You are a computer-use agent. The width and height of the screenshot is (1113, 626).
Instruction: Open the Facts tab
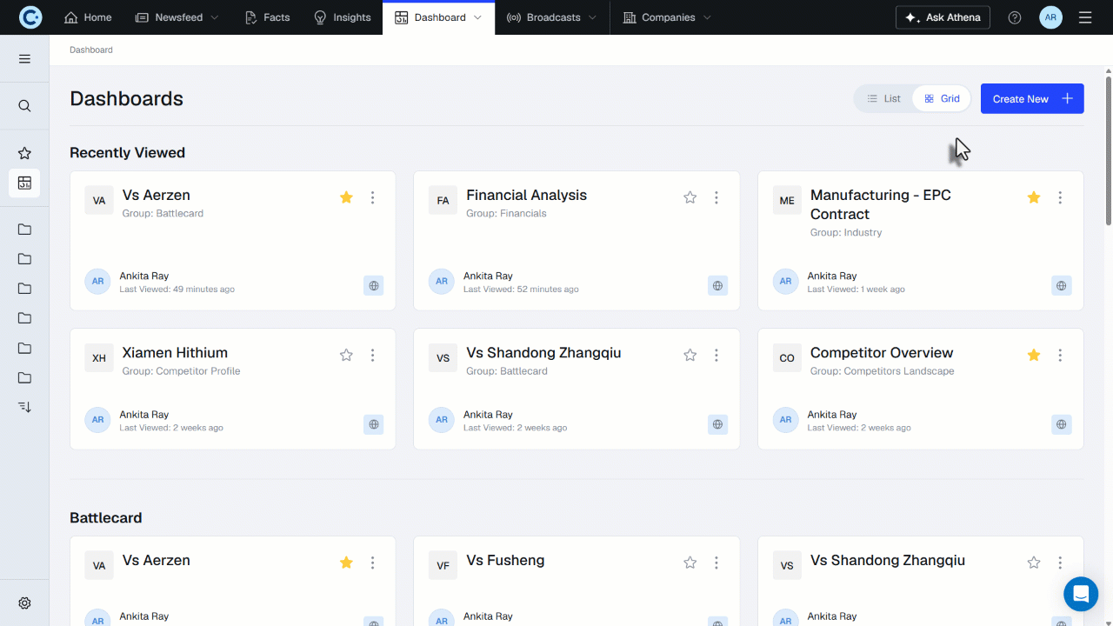(x=267, y=17)
